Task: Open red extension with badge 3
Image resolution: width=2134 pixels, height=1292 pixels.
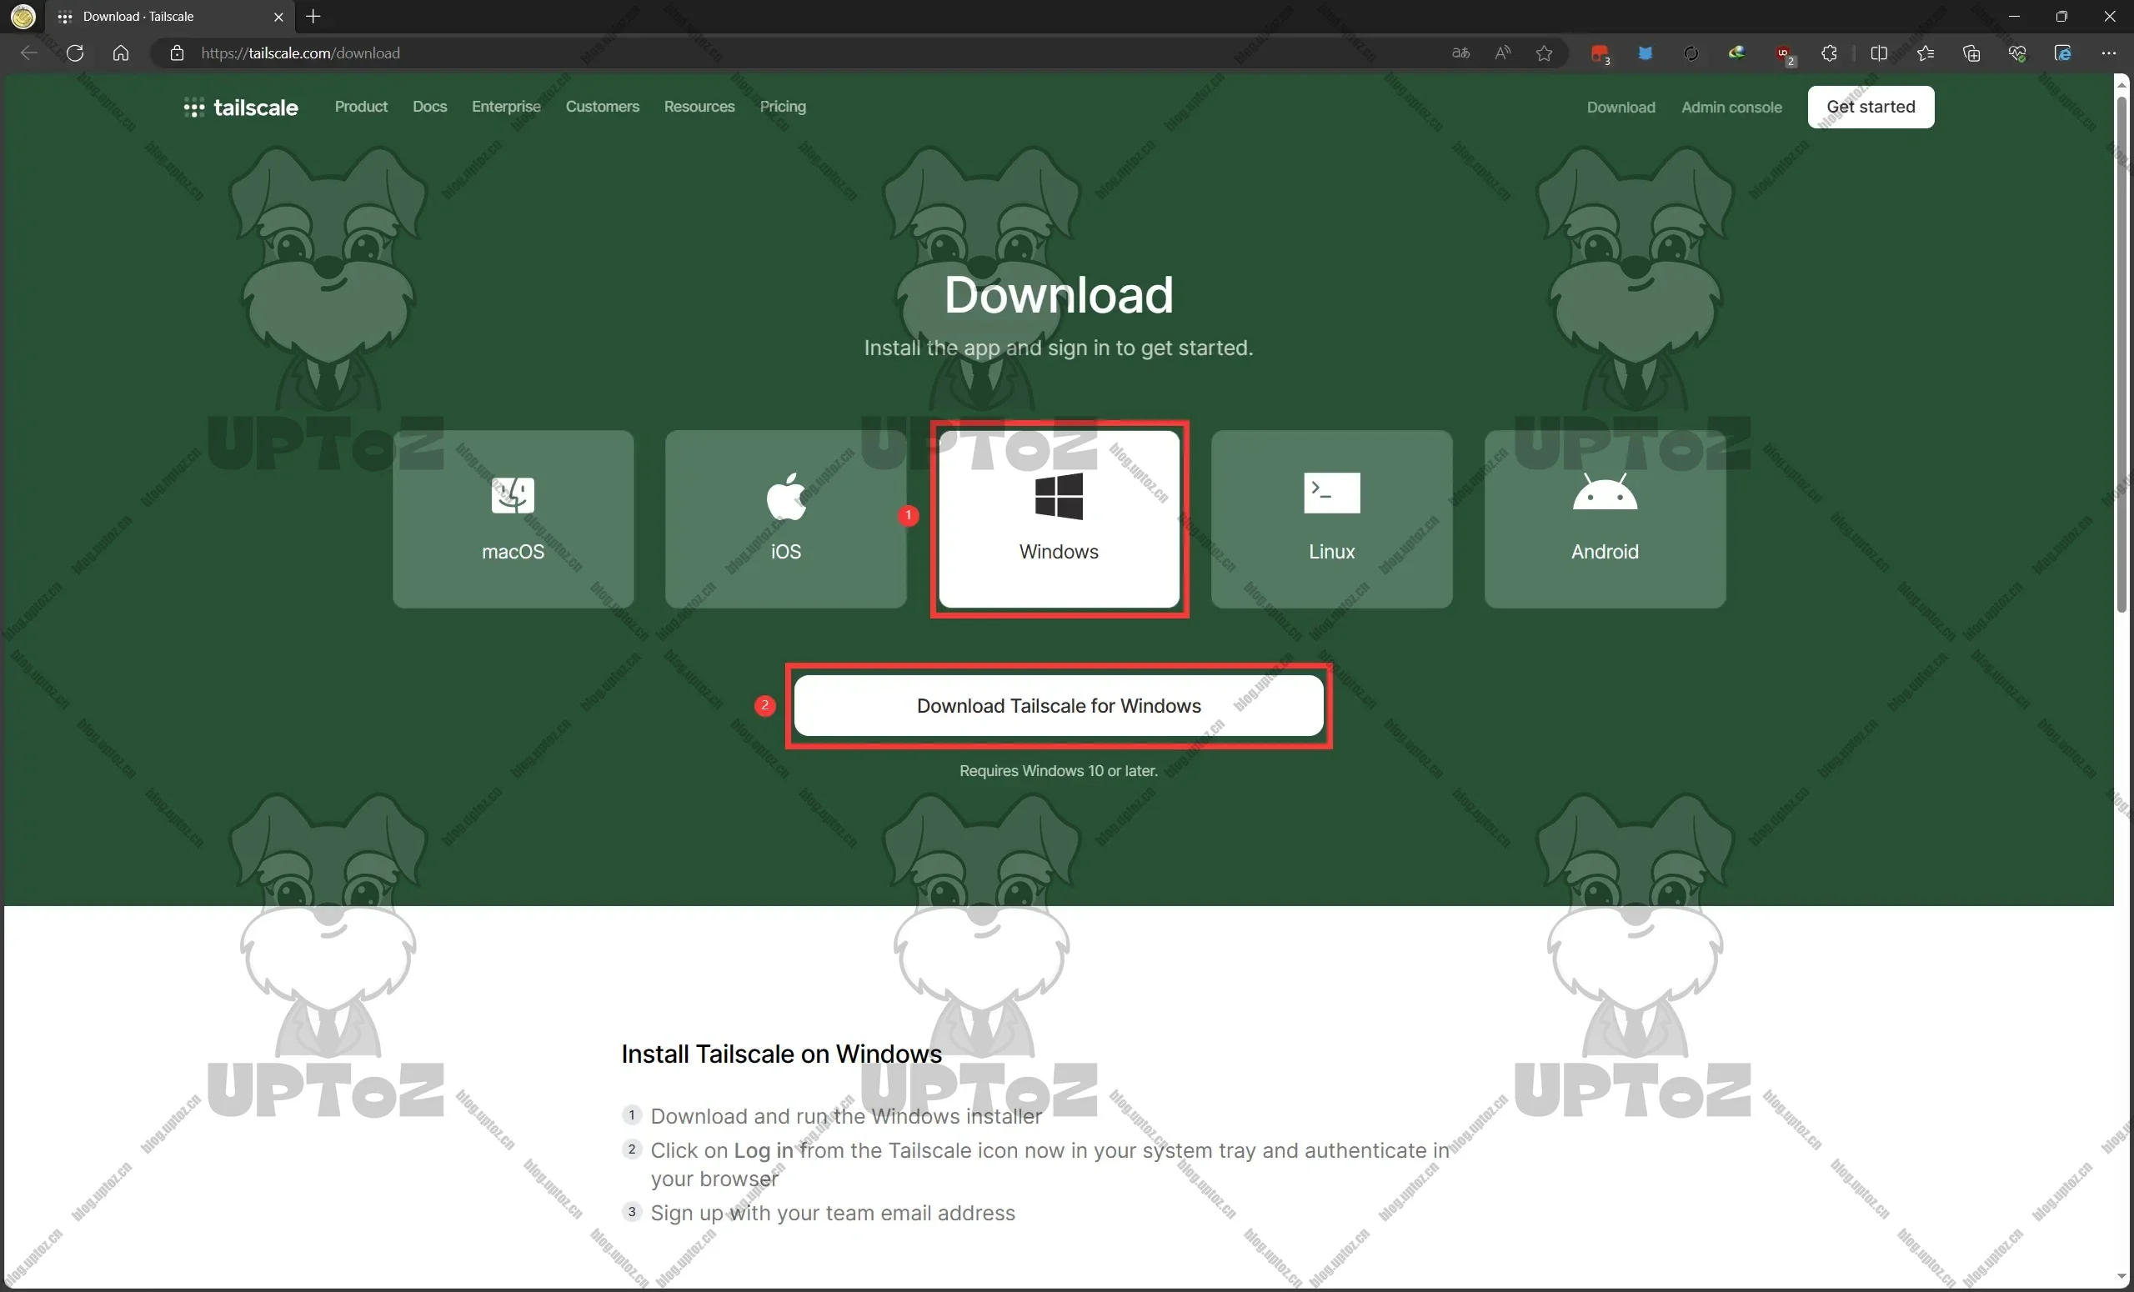Action: coord(1600,53)
